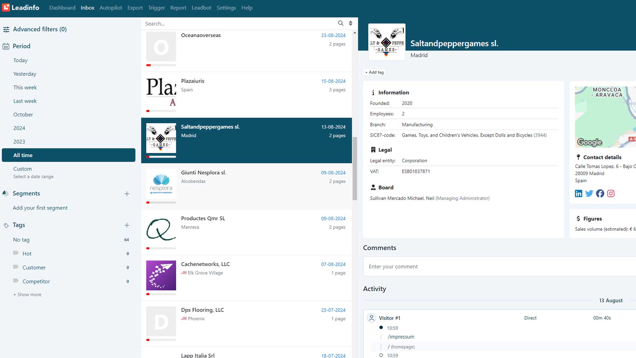This screenshot has width=636, height=358.
Task: Open the company Instagram page
Action: [611, 194]
